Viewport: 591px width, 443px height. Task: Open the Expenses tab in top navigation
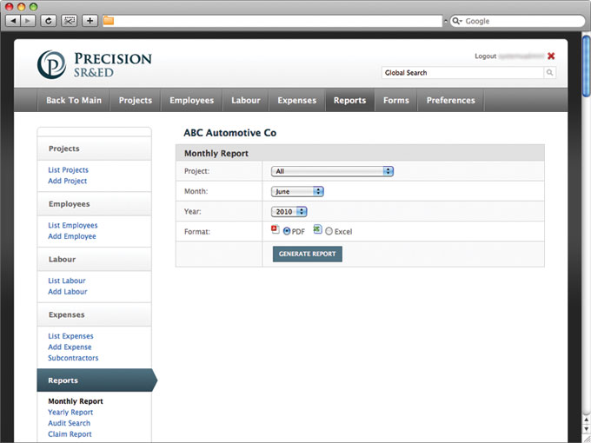[297, 100]
